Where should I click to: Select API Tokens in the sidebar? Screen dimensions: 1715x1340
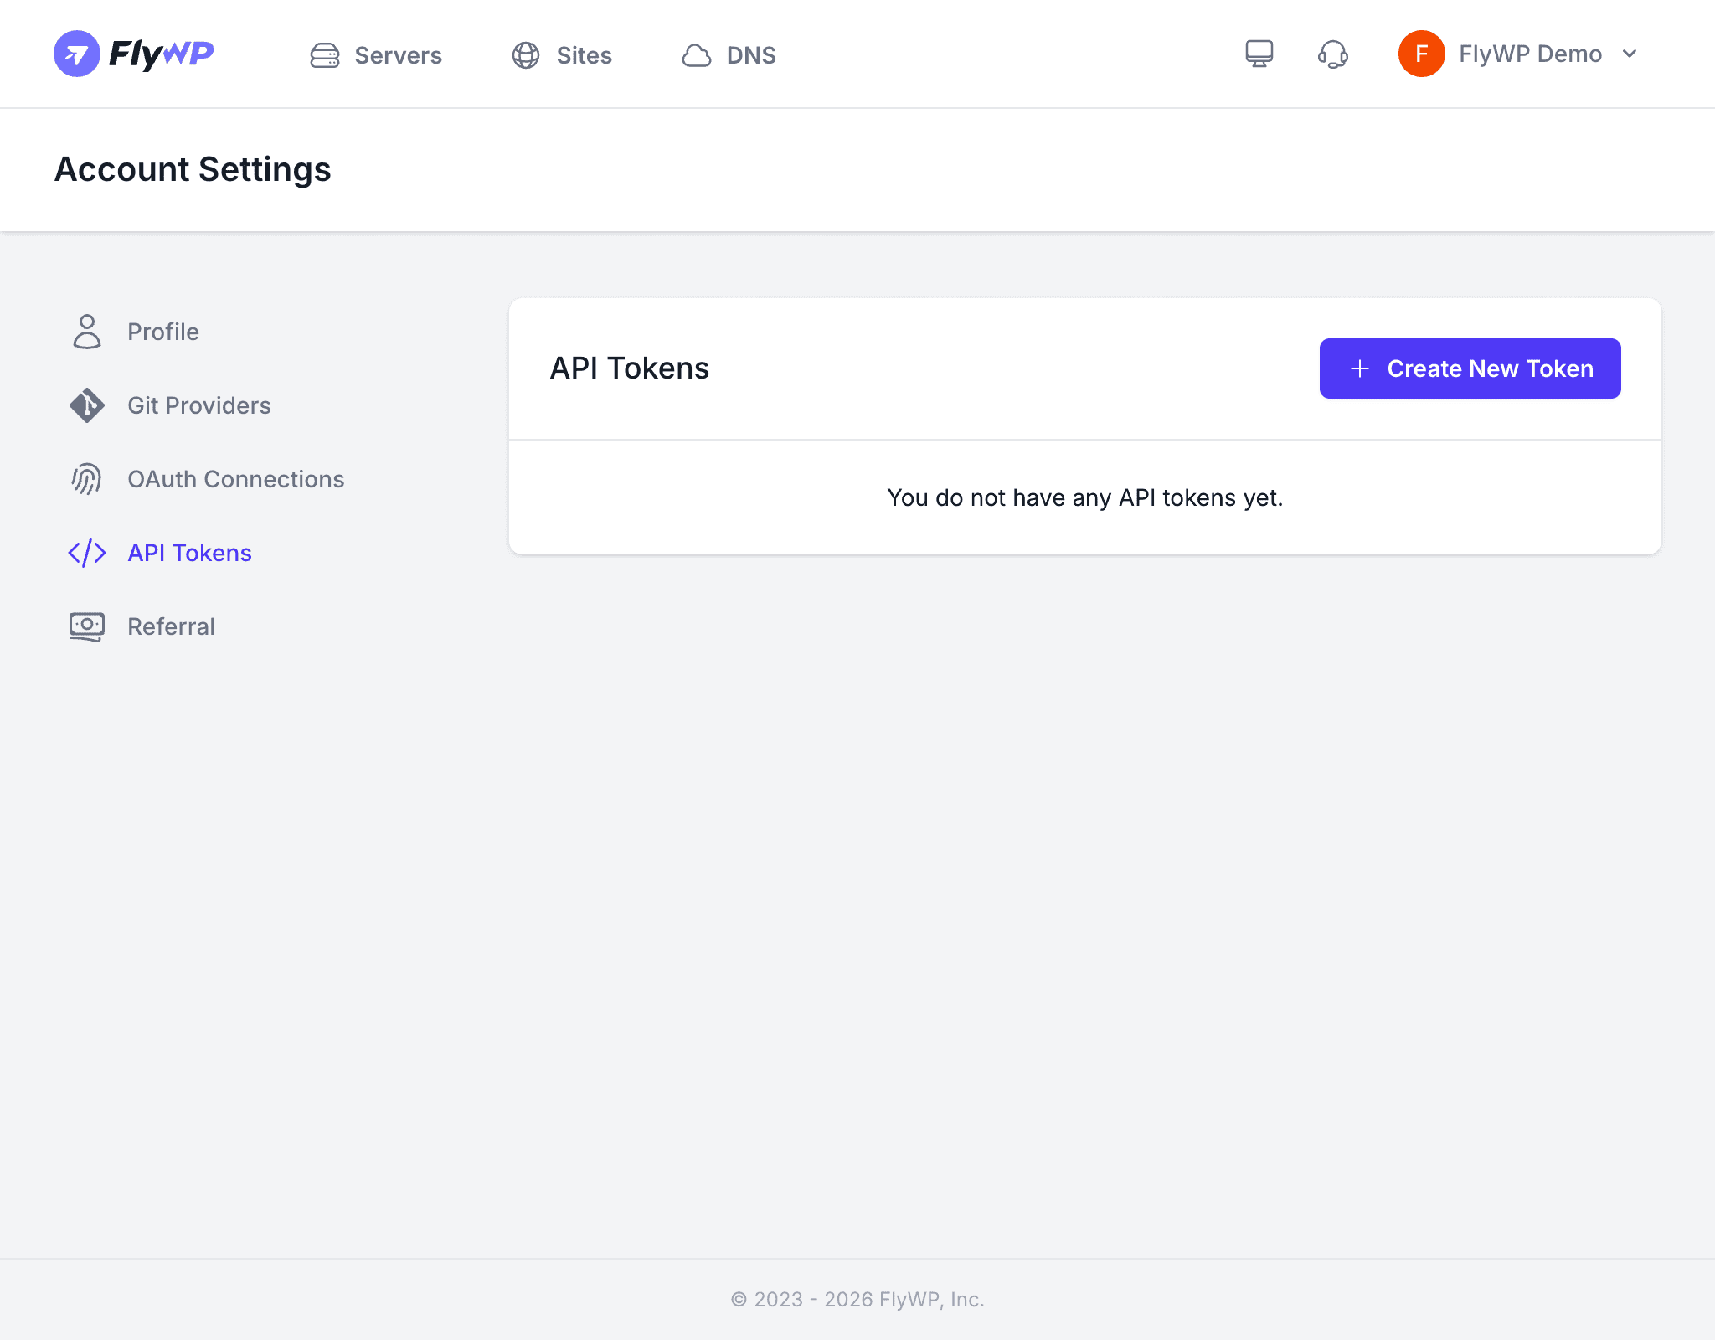(190, 553)
